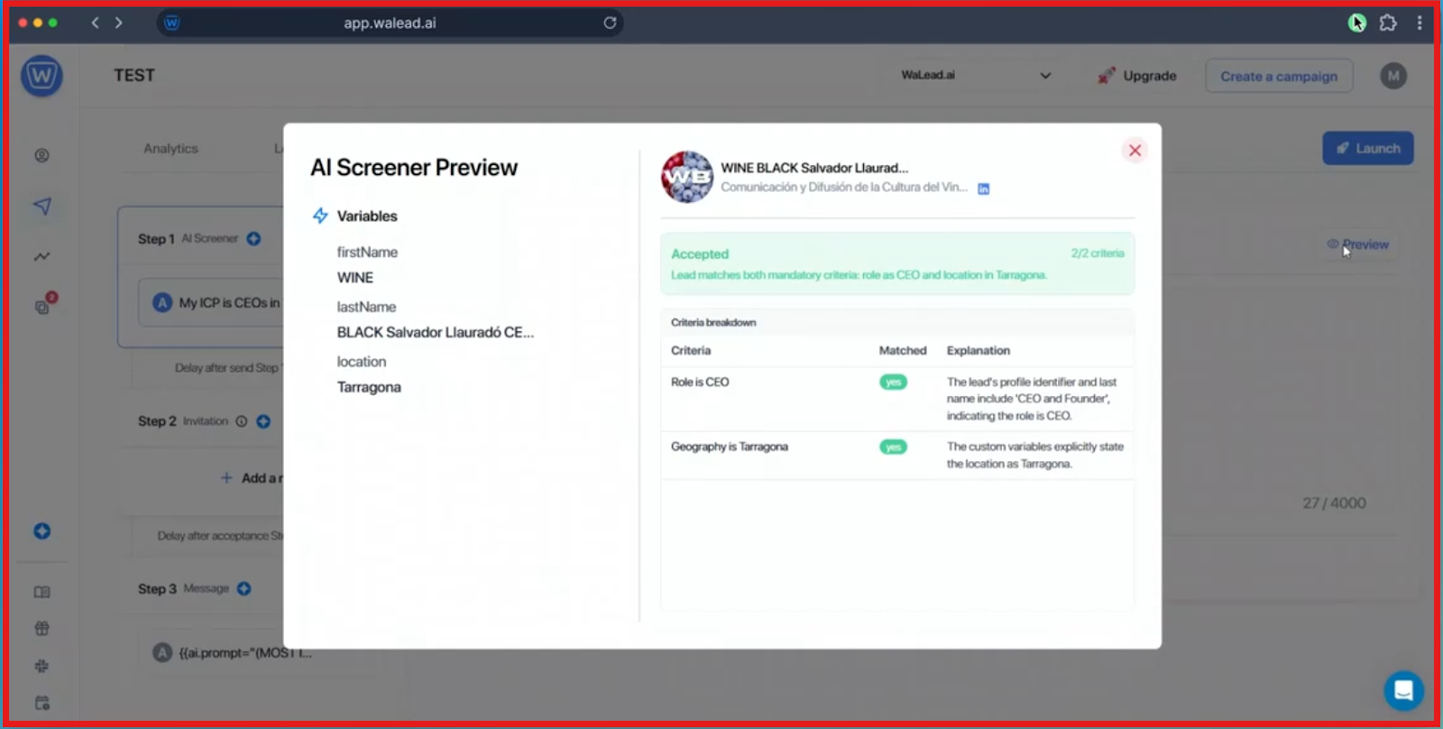This screenshot has width=1443, height=729.
Task: Click plus icon next to Step 3 Message
Action: click(244, 589)
